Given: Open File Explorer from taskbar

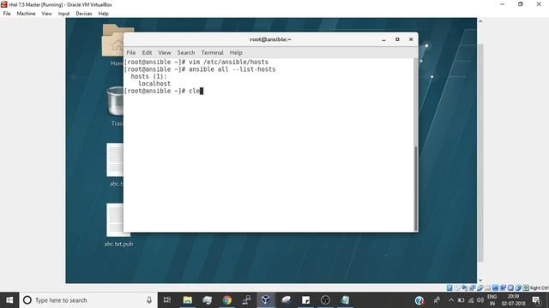Looking at the screenshot, I should click(x=188, y=300).
